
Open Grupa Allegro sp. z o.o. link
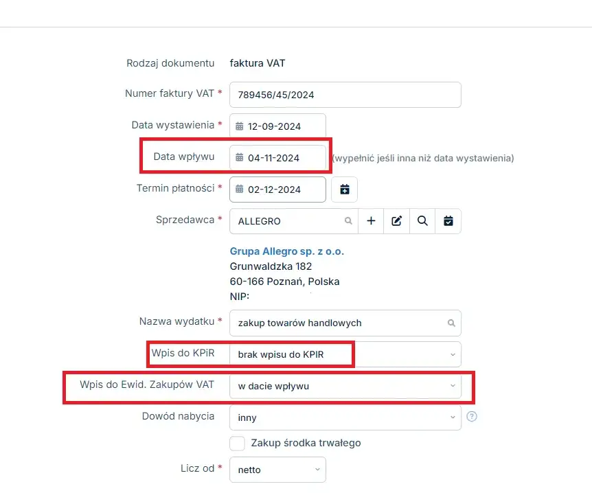tap(286, 251)
